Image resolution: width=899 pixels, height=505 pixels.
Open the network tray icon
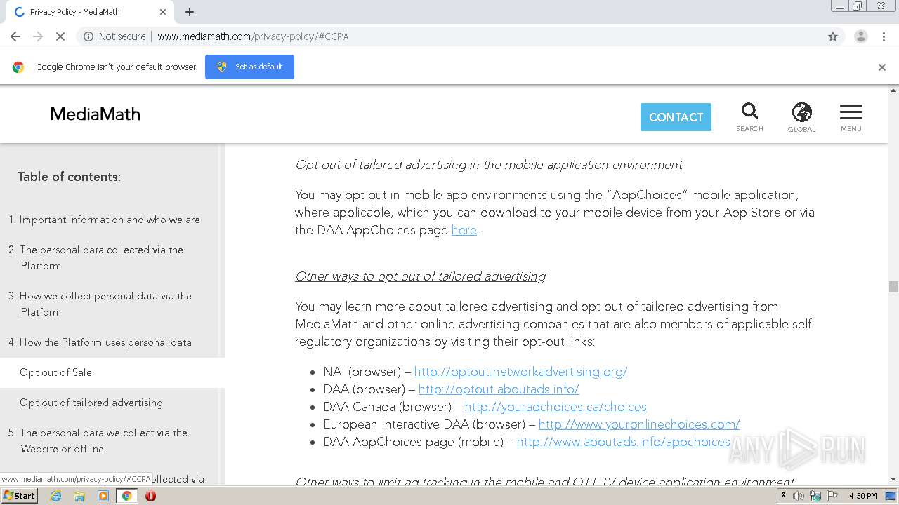point(815,496)
